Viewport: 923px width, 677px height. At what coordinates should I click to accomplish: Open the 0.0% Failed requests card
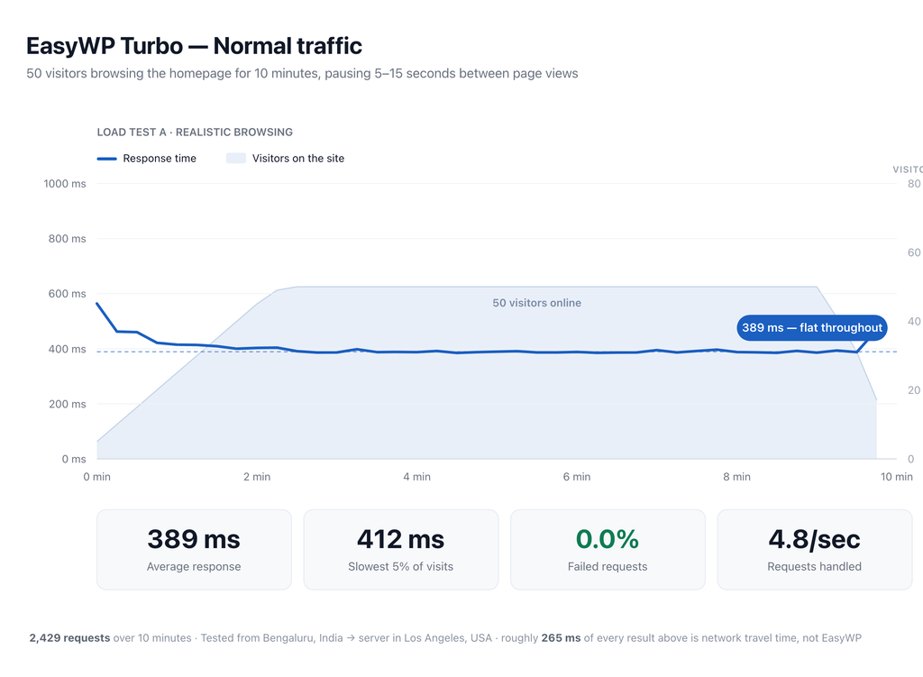(608, 549)
